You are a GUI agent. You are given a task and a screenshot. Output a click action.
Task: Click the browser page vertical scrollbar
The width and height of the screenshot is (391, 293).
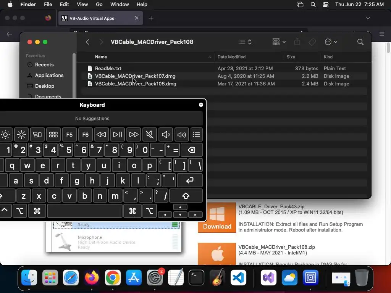388,48
